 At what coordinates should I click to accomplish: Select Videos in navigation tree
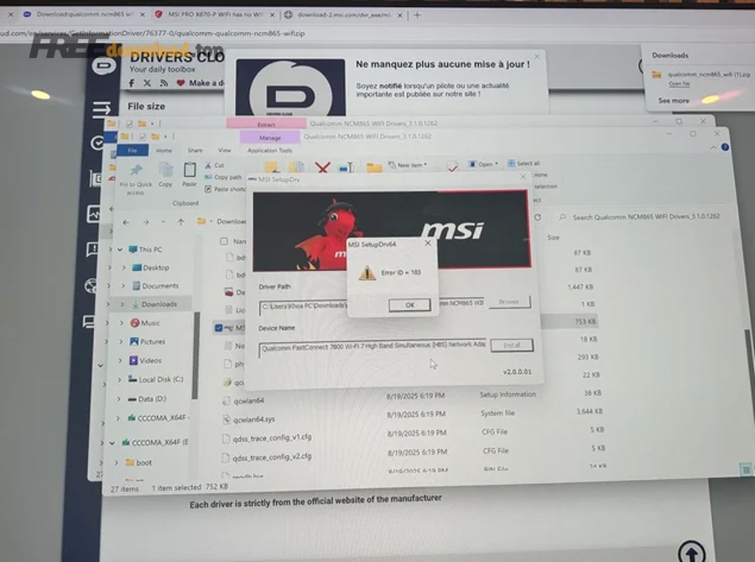click(145, 360)
